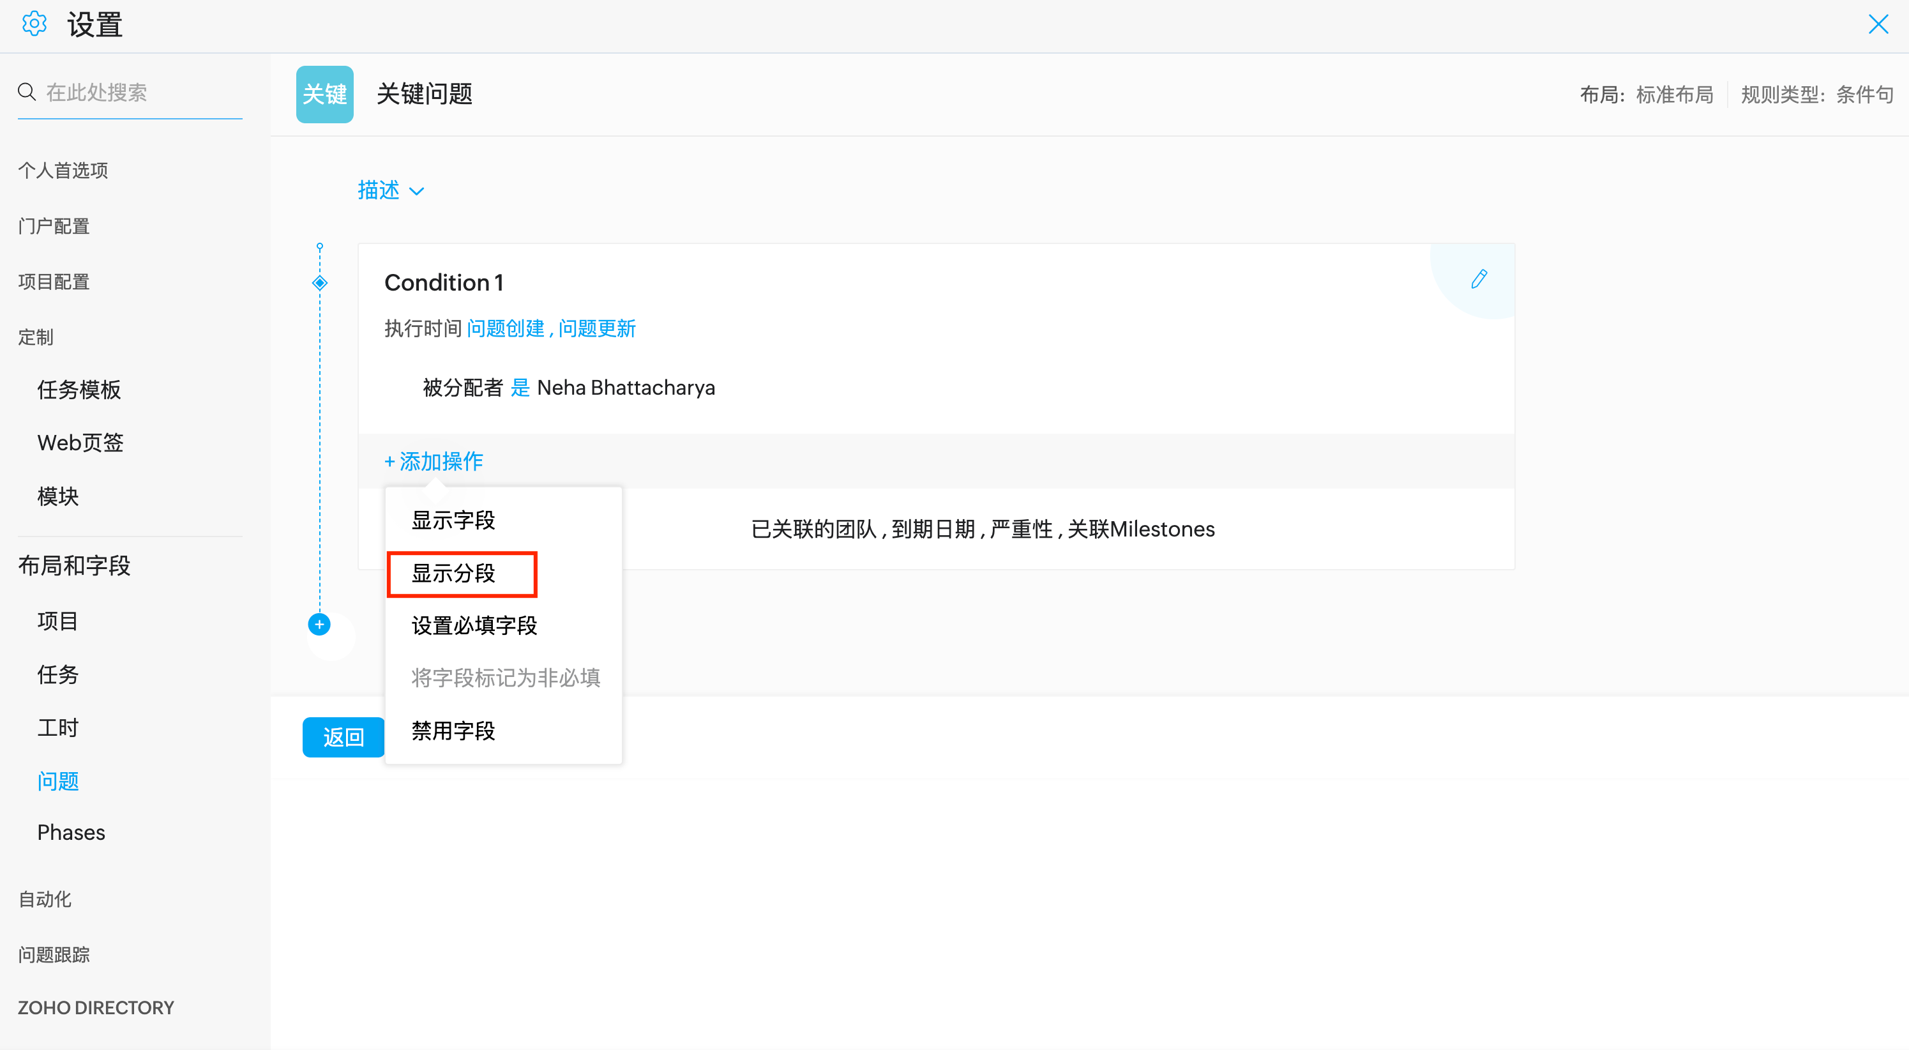Image resolution: width=1909 pixels, height=1050 pixels.
Task: Click the 问题创建 , 问题更新 link
Action: [x=550, y=328]
